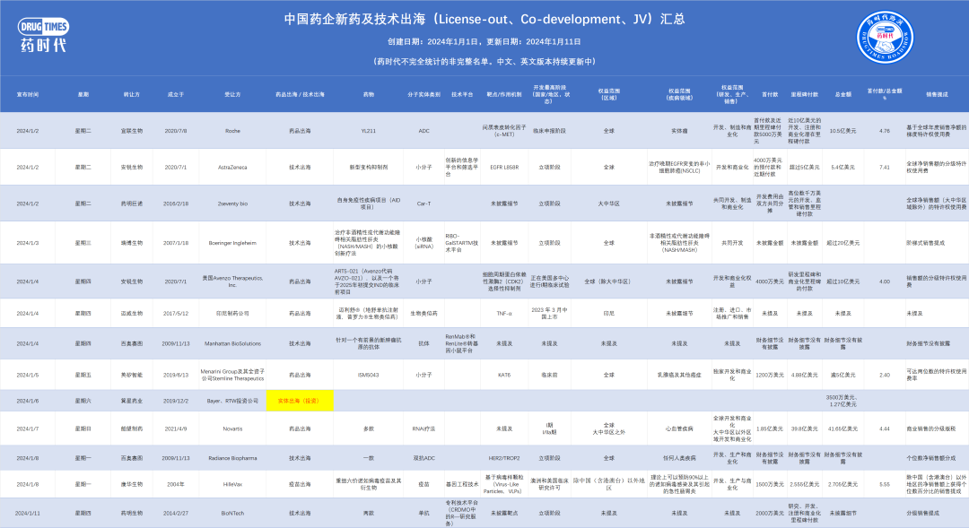
Task: Select the 4.88亿美元 milestone cell
Action: click(x=805, y=375)
